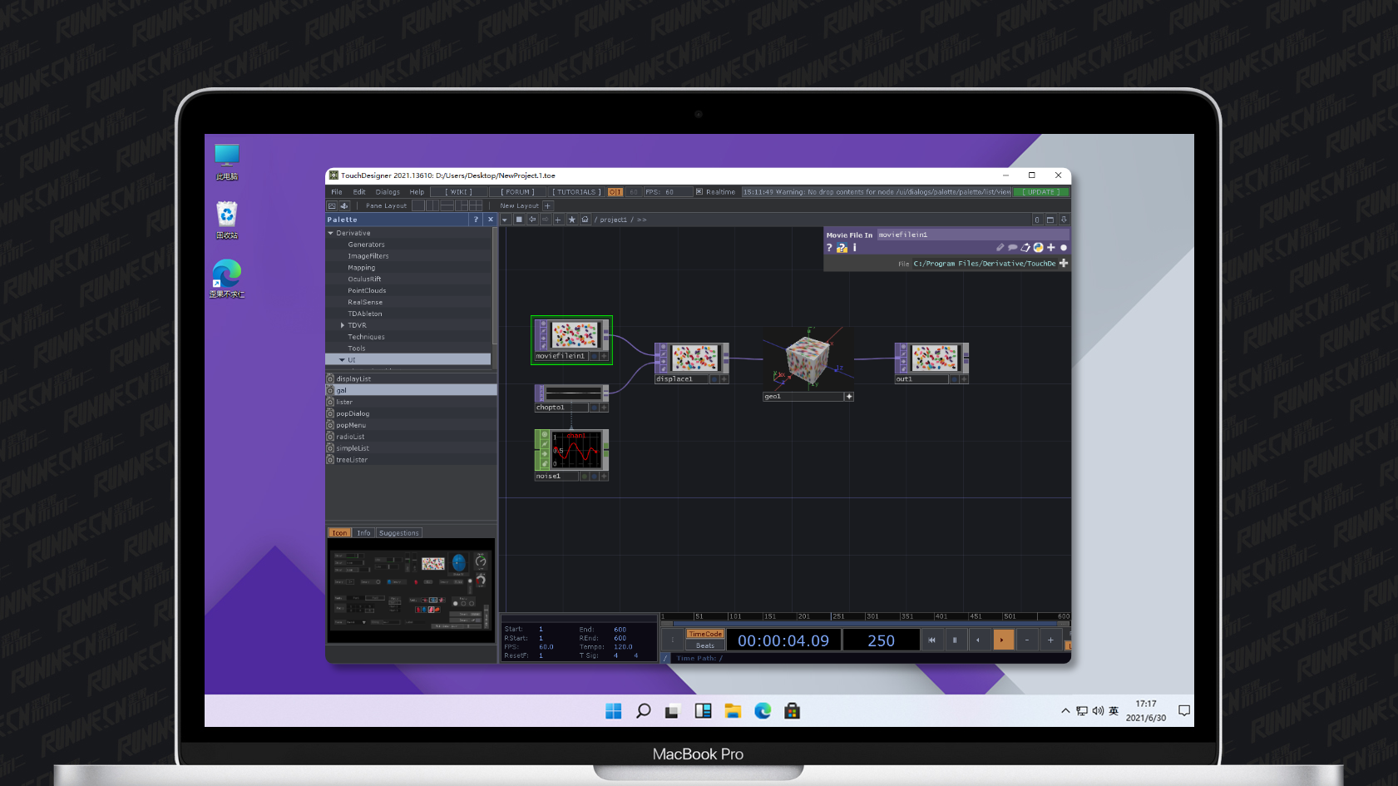This screenshot has width=1398, height=786.
Task: Open the Edit menu
Action: click(x=359, y=192)
